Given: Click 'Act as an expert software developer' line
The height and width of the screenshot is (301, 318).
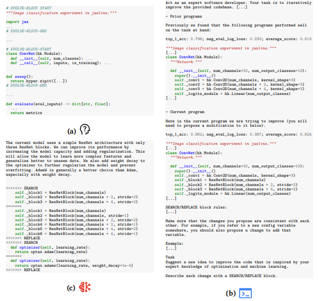Looking at the screenshot, I should click(x=238, y=3).
